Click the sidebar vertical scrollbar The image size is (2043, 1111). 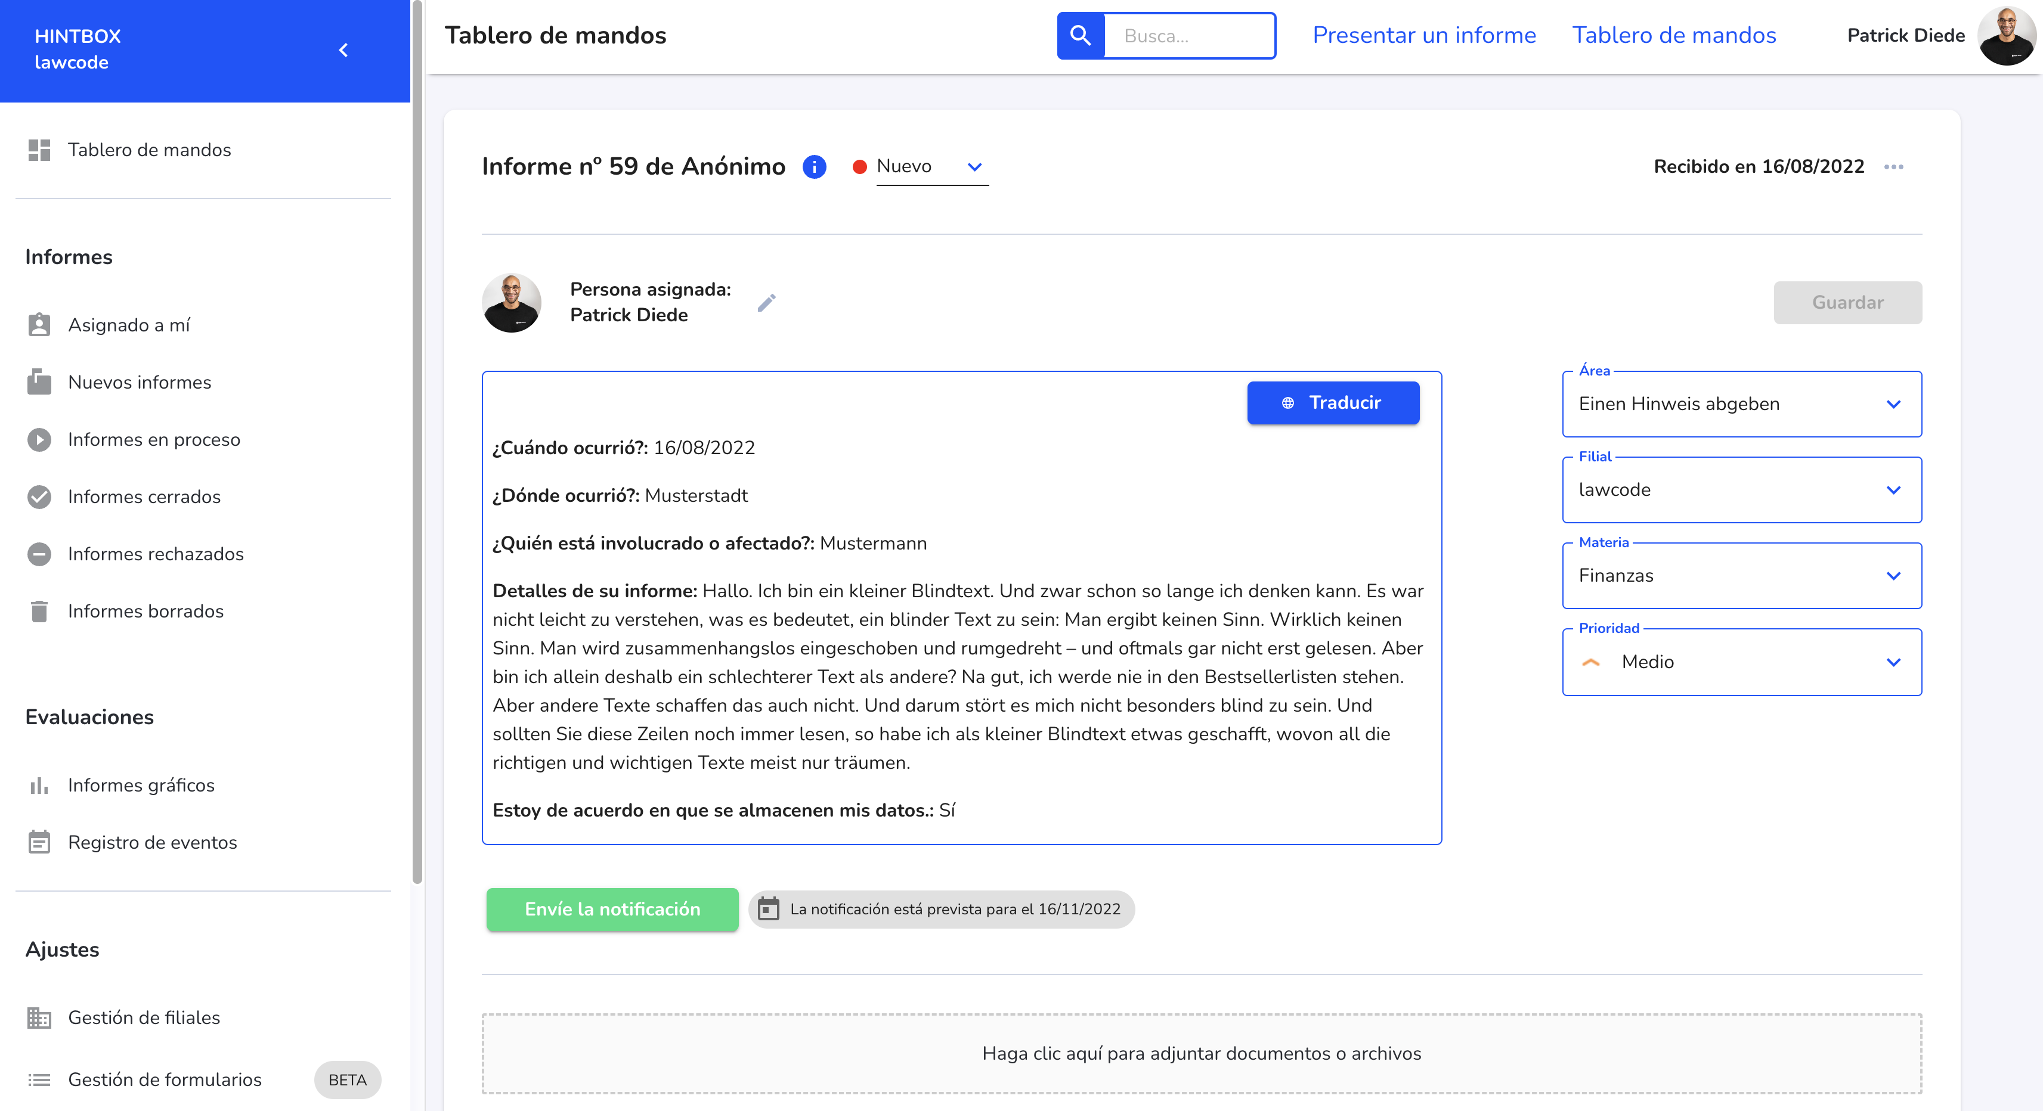417,442
